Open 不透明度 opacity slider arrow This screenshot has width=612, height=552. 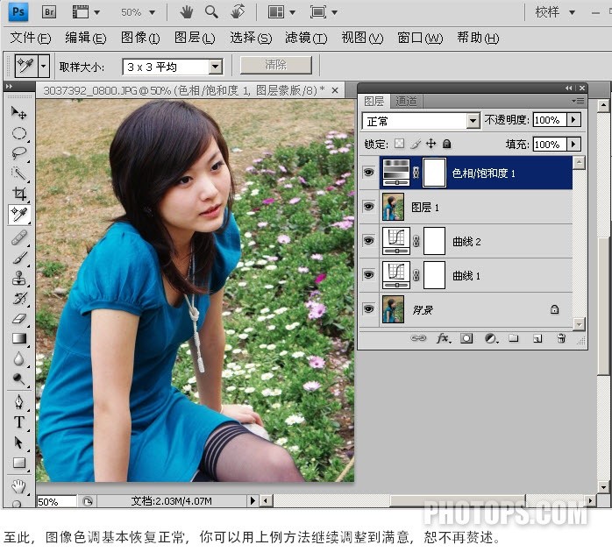coord(573,119)
